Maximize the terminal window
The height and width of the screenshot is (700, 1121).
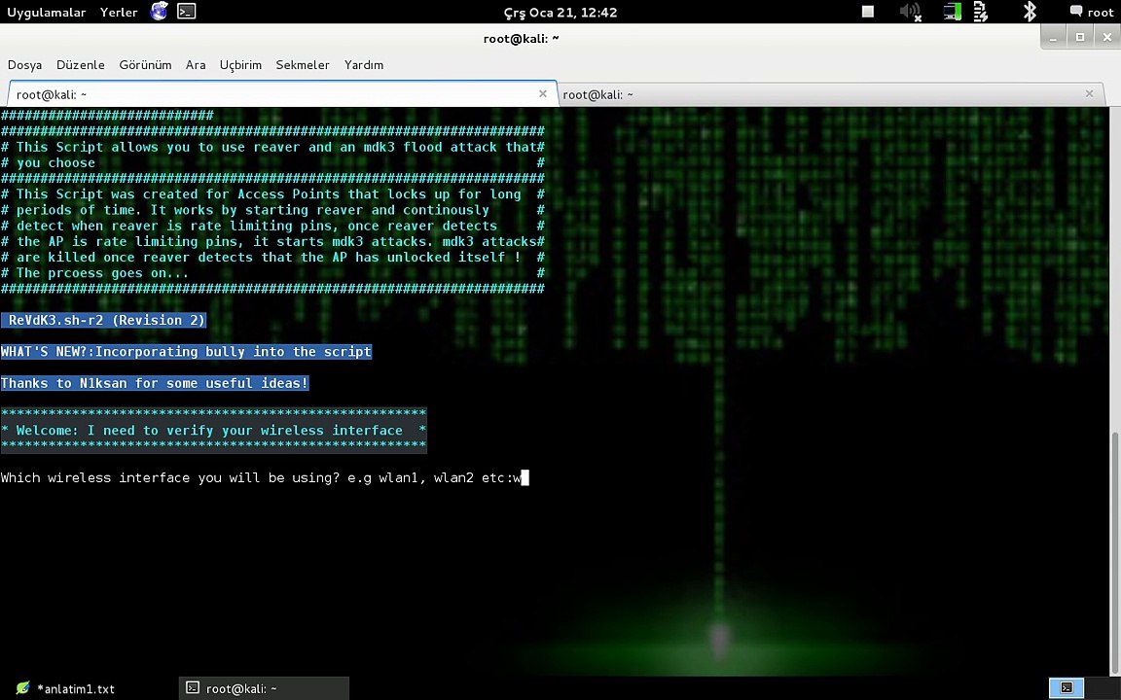1080,37
